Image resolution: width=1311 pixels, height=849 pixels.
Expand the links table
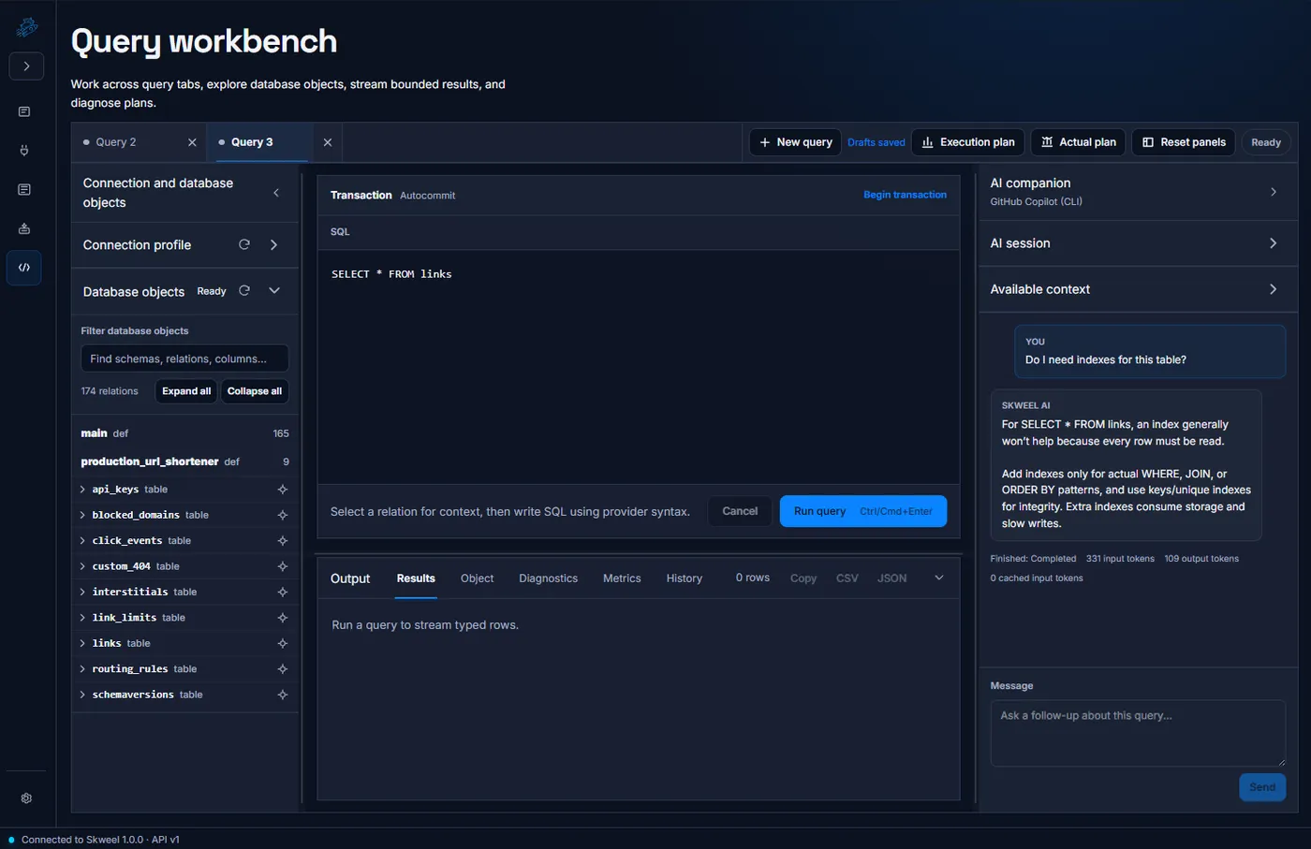(82, 643)
